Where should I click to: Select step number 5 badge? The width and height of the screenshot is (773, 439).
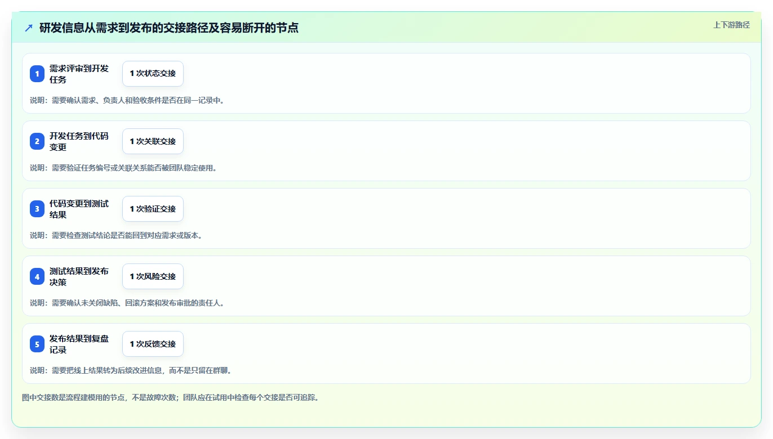click(x=37, y=344)
